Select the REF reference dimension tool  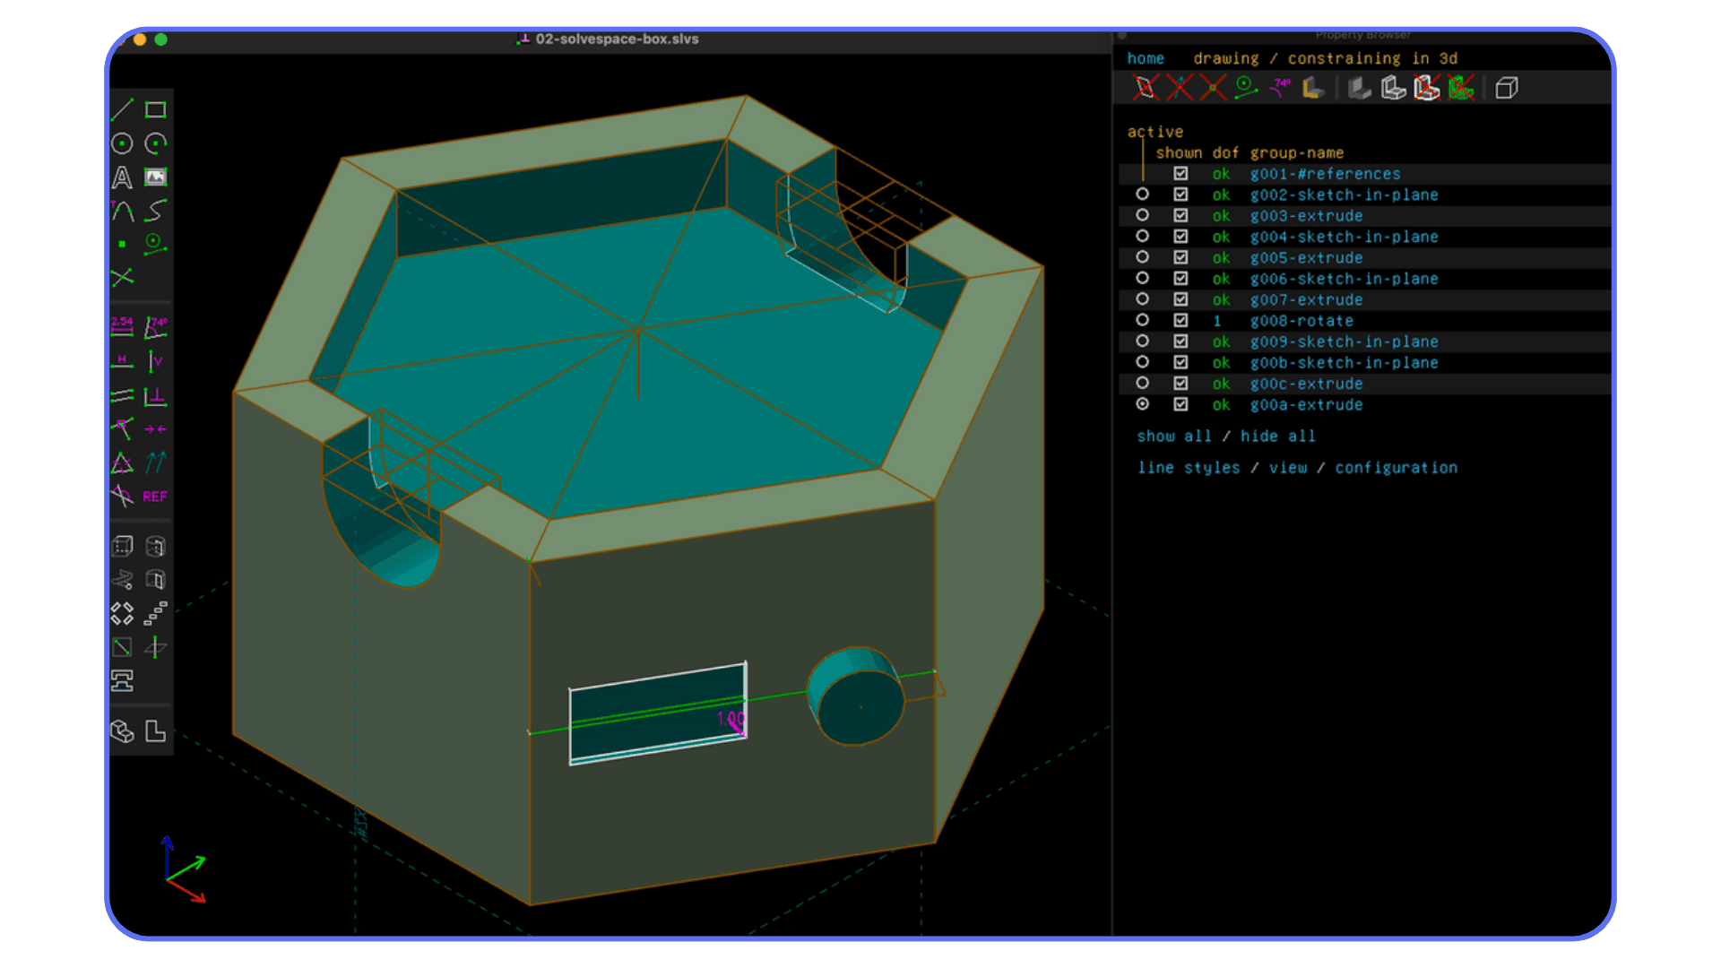click(156, 496)
